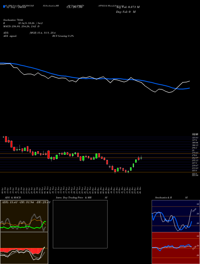Open the empty Intra Day Trading chart panel

point(80,224)
